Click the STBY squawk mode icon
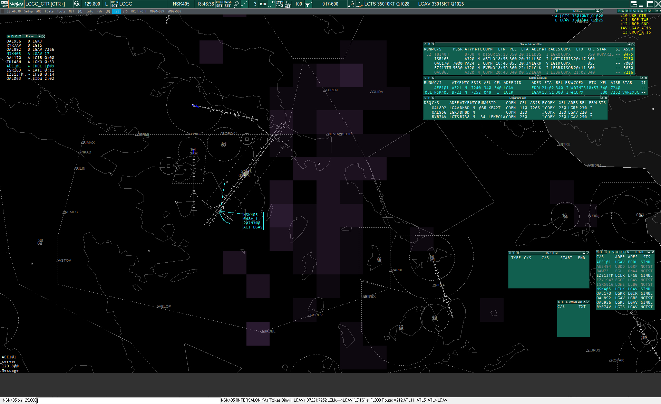 pyautogui.click(x=279, y=4)
